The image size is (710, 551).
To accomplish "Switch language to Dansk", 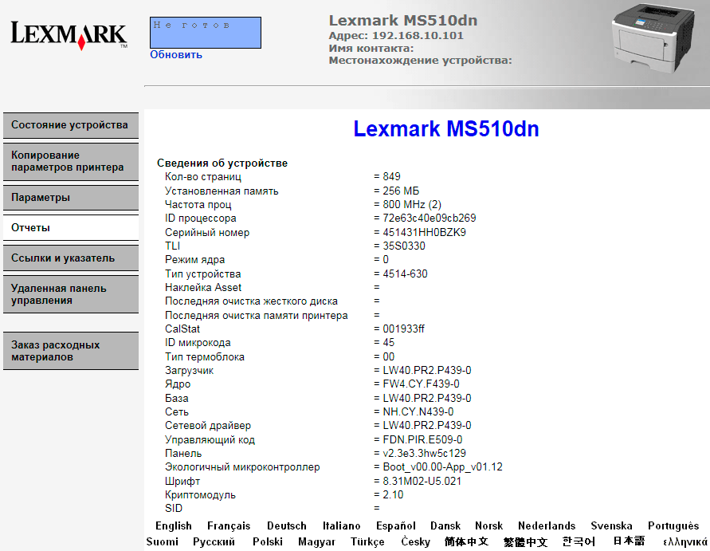I will 445,526.
